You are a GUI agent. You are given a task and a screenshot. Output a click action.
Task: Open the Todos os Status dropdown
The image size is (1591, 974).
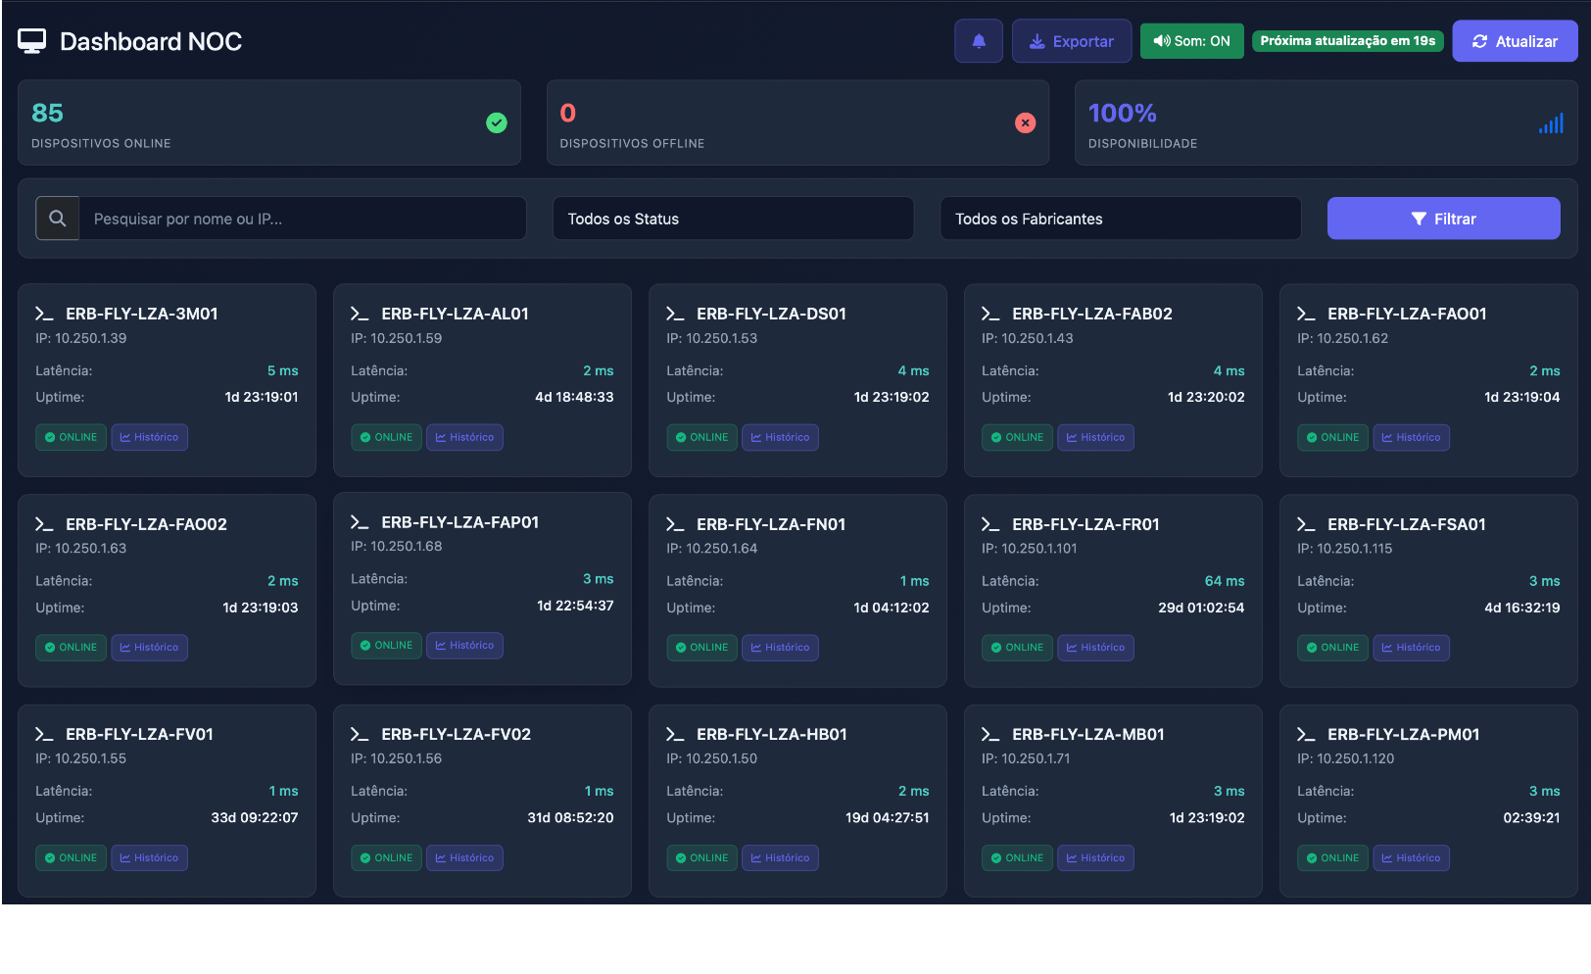(733, 219)
